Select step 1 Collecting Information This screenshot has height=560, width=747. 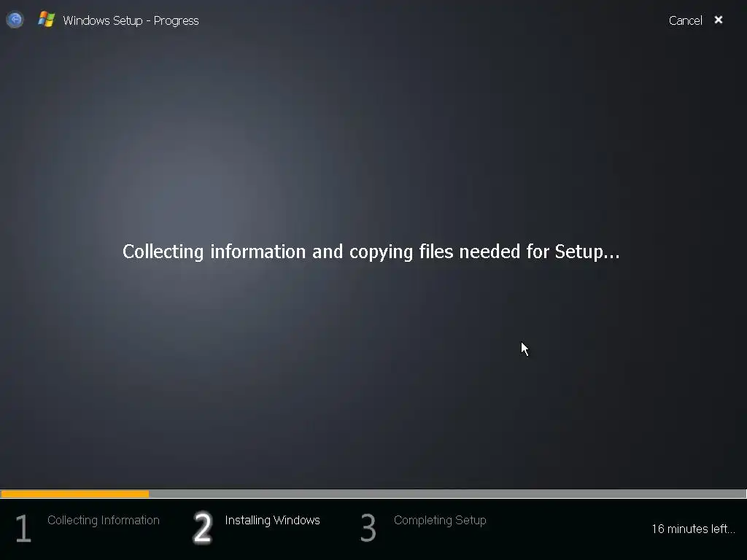click(104, 520)
